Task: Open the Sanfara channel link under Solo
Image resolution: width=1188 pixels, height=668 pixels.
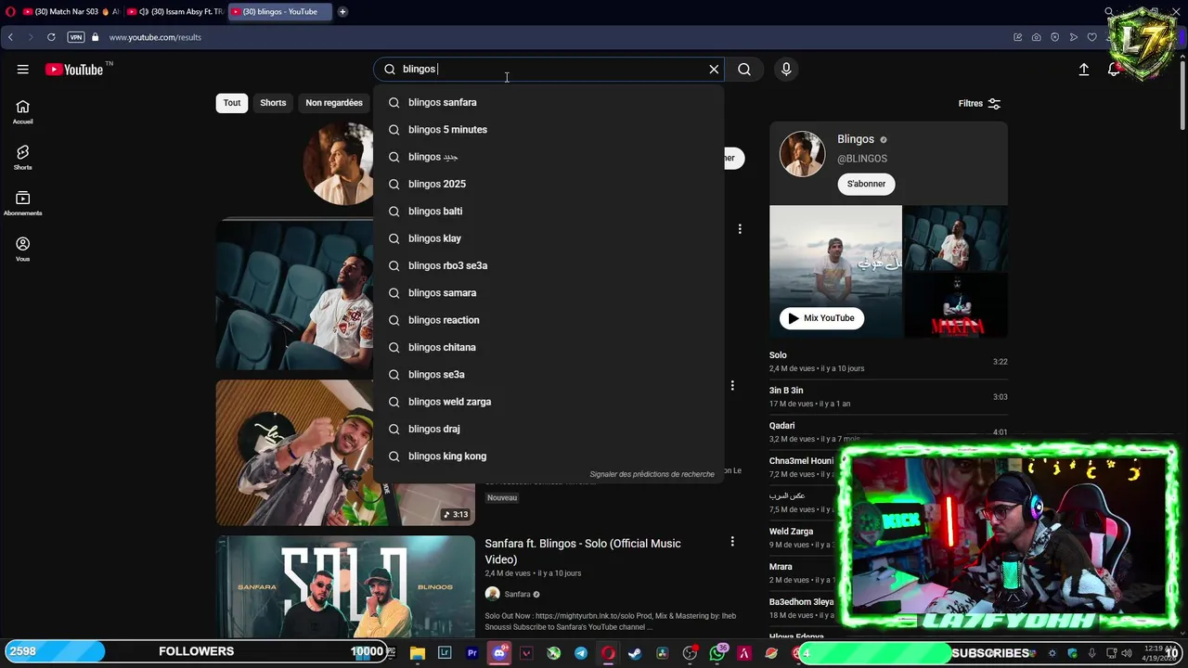Action: 517,594
